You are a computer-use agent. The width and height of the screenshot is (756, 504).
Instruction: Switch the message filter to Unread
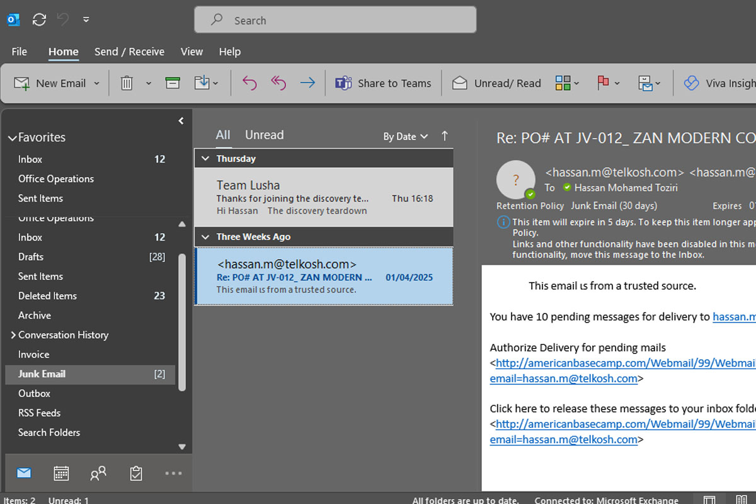264,135
